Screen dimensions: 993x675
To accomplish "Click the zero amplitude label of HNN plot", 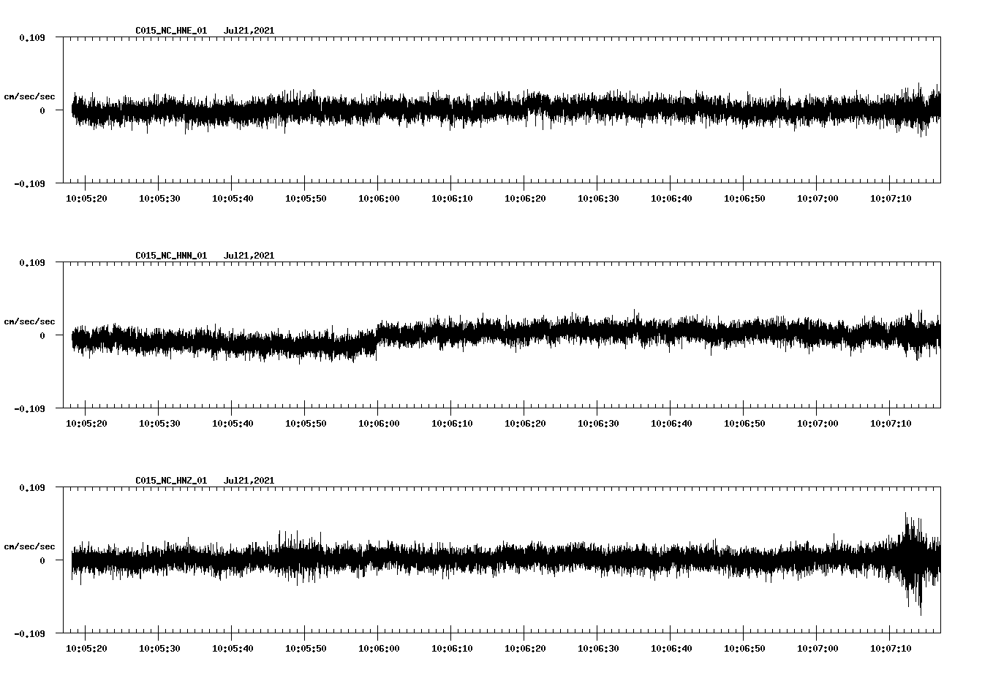I will (x=42, y=335).
